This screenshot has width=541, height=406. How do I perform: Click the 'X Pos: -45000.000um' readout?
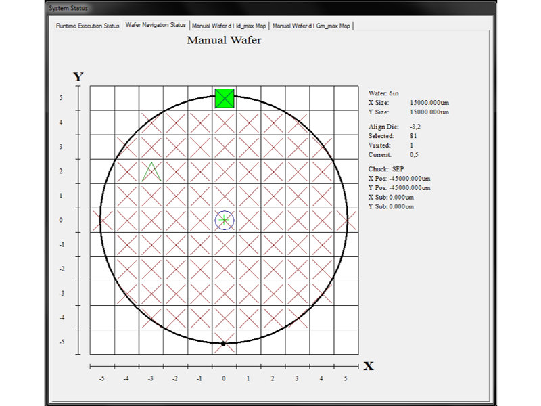(x=399, y=179)
